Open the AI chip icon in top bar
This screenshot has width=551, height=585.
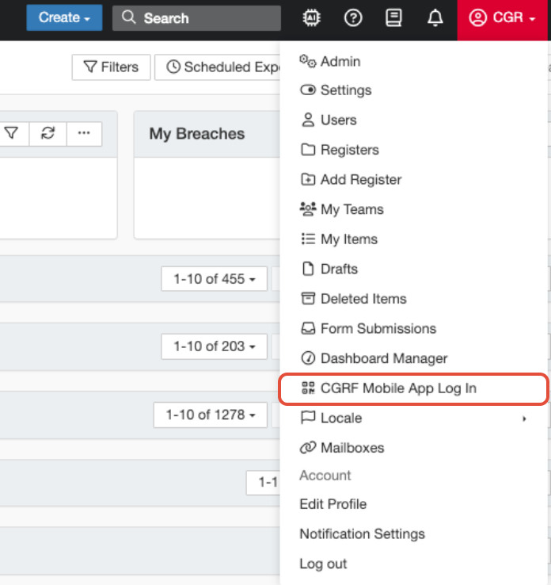click(x=311, y=17)
